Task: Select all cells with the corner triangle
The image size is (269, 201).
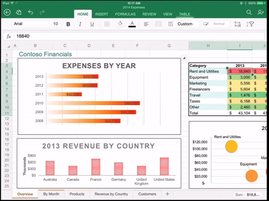Action: (x=8, y=46)
